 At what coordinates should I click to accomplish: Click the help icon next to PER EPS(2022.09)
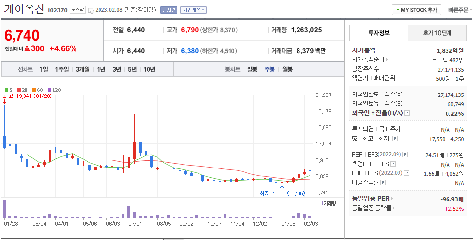coord(405,155)
